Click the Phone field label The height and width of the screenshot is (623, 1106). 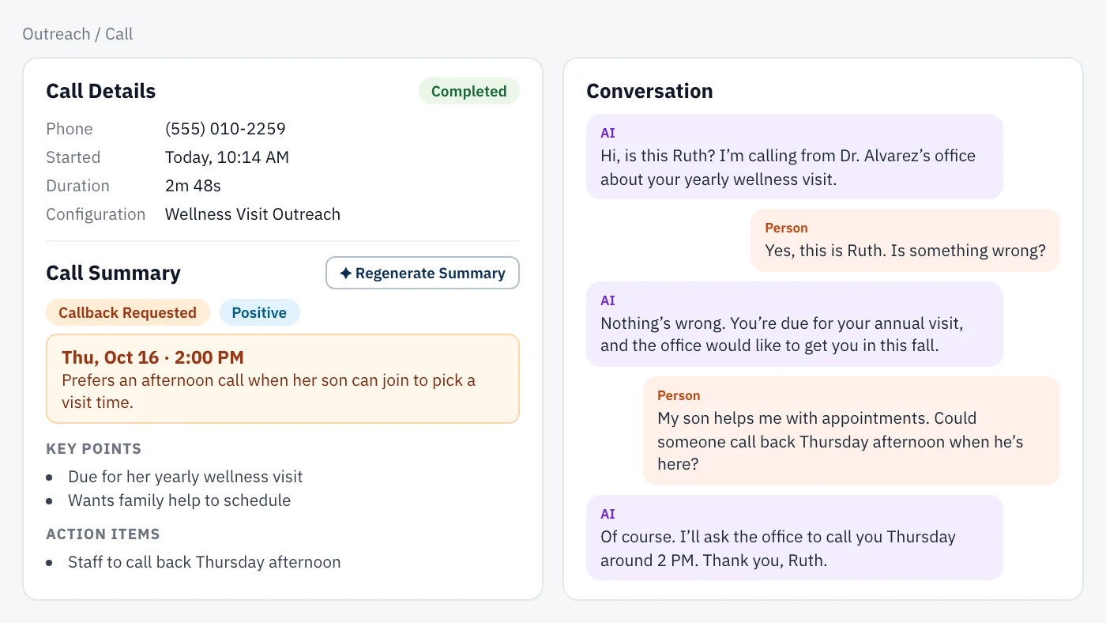point(70,129)
